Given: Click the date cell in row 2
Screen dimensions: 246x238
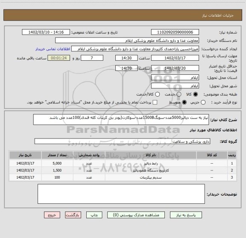Looking at the screenshot, I should coord(25,170).
